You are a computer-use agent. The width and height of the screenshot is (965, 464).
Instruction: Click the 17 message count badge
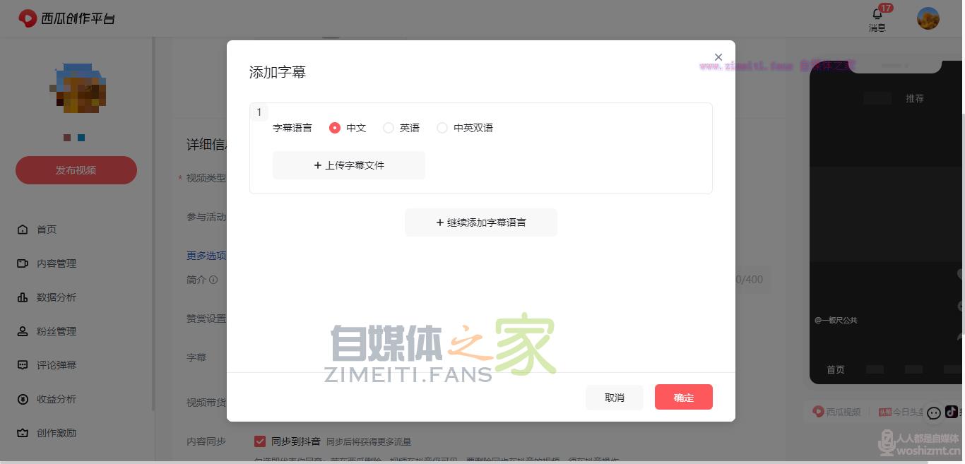point(886,8)
